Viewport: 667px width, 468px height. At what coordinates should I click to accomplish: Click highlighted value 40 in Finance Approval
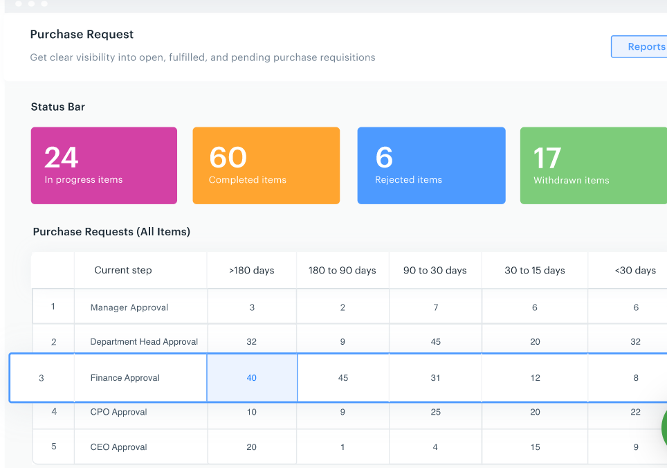251,378
